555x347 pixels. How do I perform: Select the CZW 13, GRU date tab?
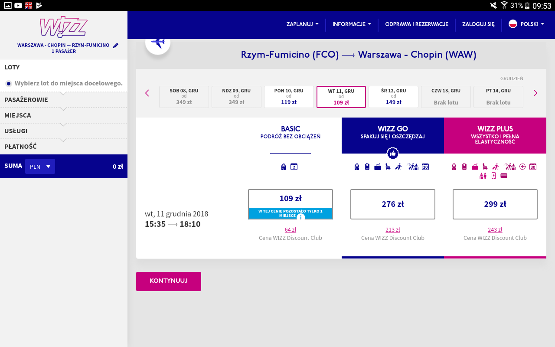pyautogui.click(x=446, y=97)
